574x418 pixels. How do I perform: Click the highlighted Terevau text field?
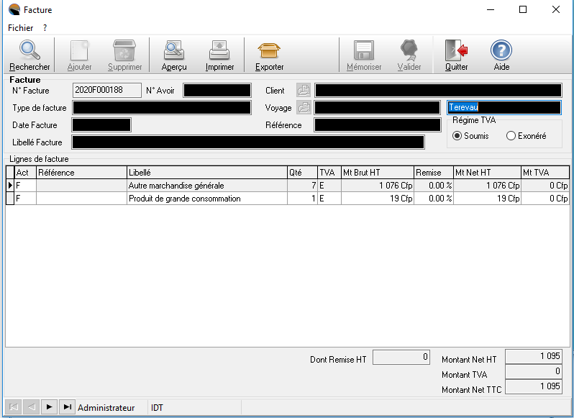click(504, 107)
